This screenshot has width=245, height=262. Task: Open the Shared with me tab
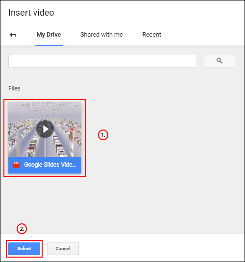pos(101,35)
